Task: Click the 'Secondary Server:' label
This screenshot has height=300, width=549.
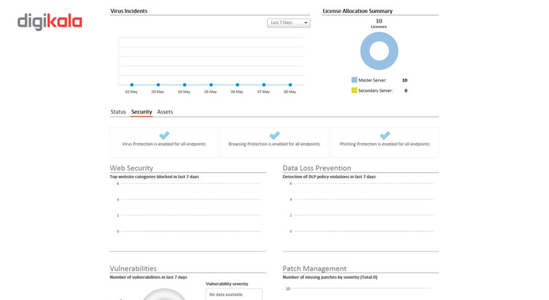Action: (x=375, y=90)
